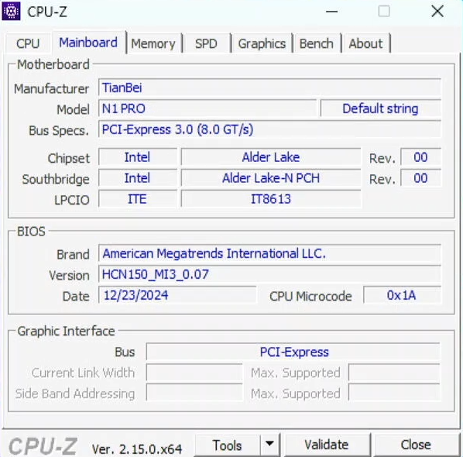The image size is (463, 457).
Task: Click the Close button at bottom
Action: (x=416, y=445)
